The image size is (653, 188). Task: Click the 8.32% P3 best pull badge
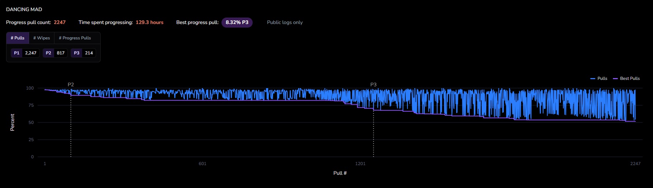click(237, 22)
